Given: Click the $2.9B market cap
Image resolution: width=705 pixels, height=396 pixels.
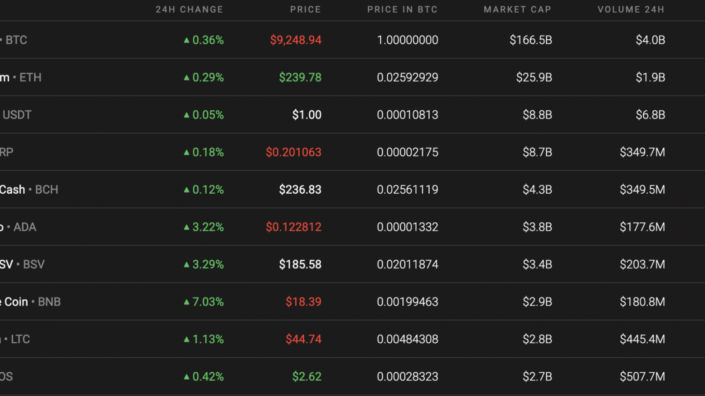Looking at the screenshot, I should [537, 302].
